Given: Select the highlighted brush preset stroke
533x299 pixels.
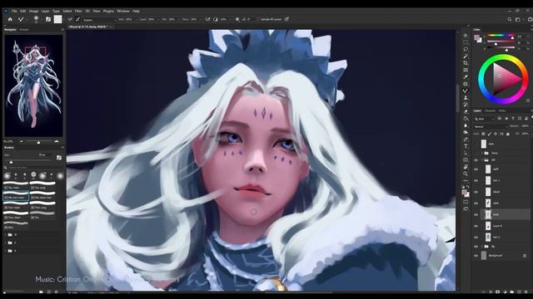Looking at the screenshot, I should pos(16,197).
